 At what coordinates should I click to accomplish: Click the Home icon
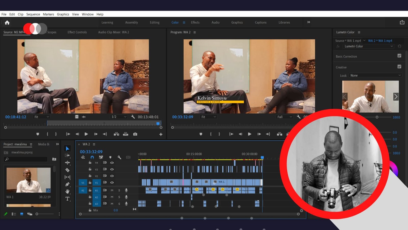click(7, 22)
